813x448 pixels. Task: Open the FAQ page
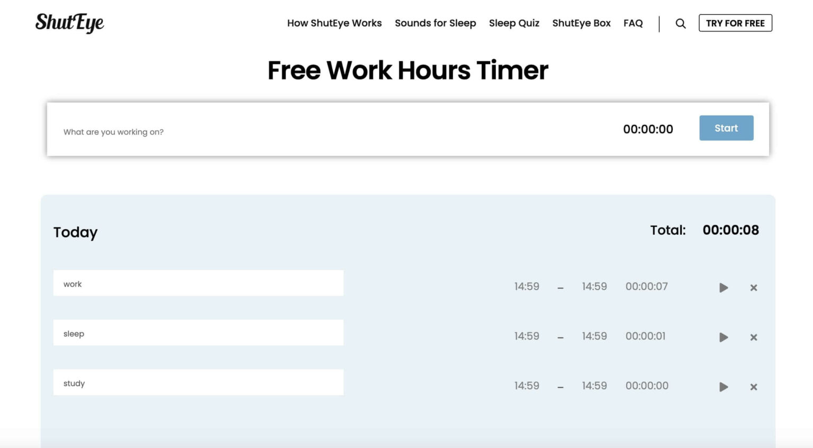point(633,23)
